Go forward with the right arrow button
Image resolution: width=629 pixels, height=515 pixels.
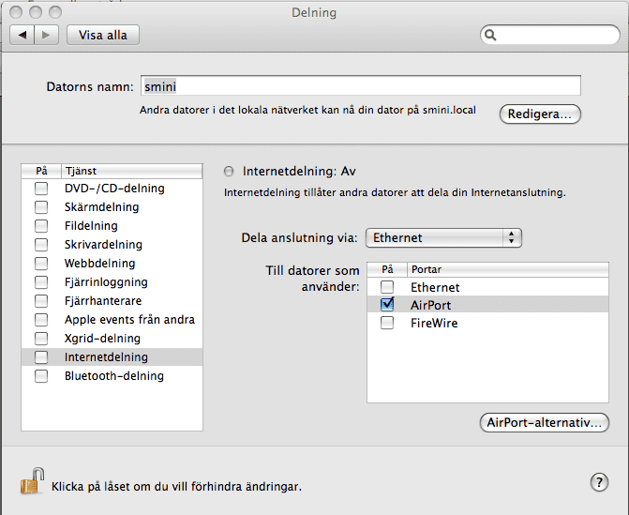[48, 35]
